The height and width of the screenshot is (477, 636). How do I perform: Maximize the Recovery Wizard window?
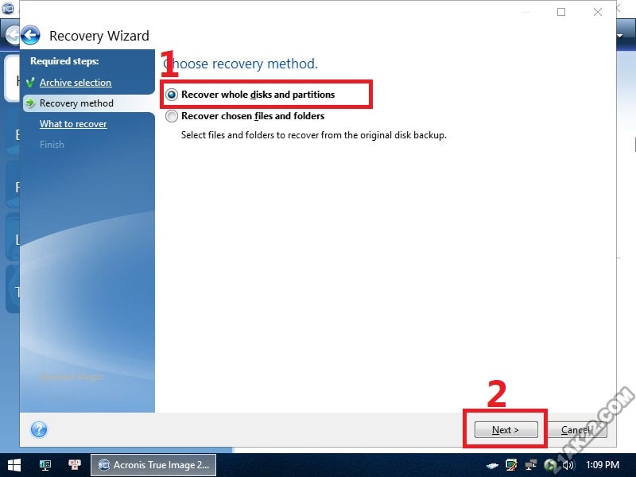click(x=561, y=12)
